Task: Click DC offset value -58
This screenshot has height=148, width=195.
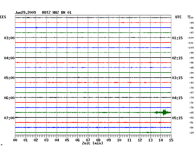Action: (191, 118)
